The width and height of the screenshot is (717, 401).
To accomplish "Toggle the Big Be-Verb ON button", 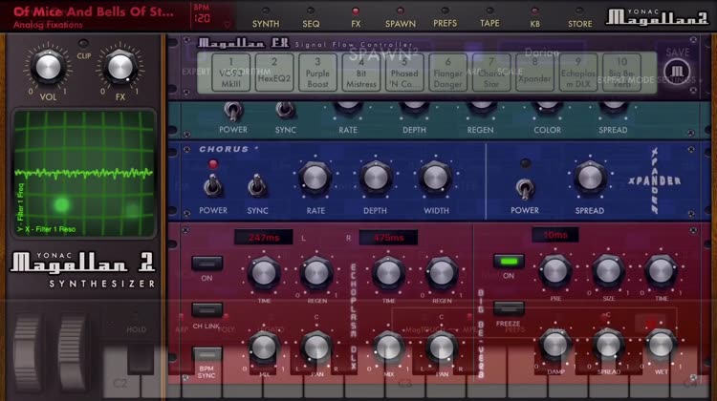I will [509, 262].
